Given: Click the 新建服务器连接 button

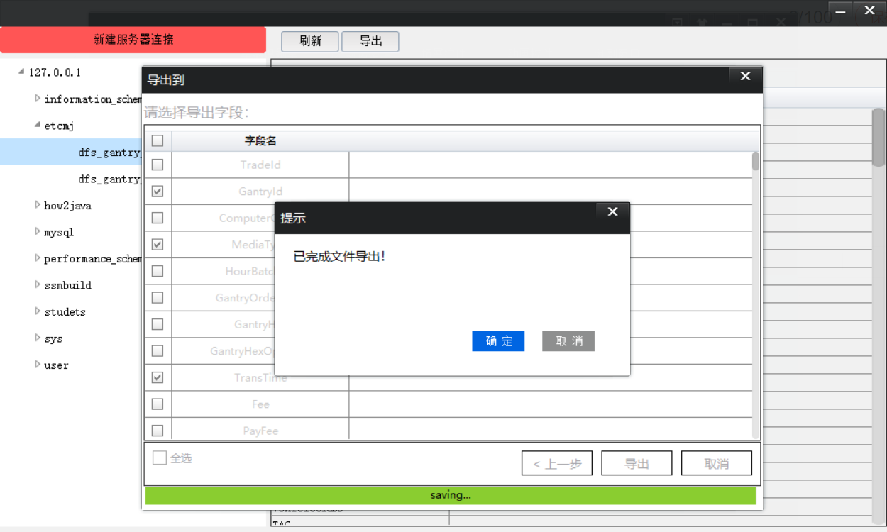Looking at the screenshot, I should (133, 40).
